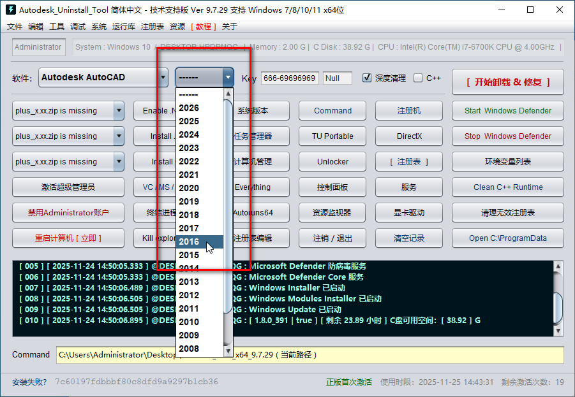Click the app logo icon in title bar
The height and width of the screenshot is (397, 575).
click(x=11, y=10)
